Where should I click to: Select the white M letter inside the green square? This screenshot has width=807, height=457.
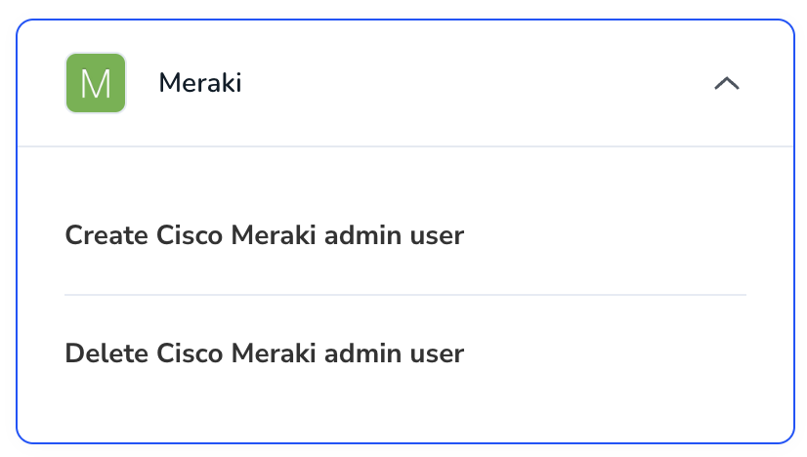[x=96, y=84]
